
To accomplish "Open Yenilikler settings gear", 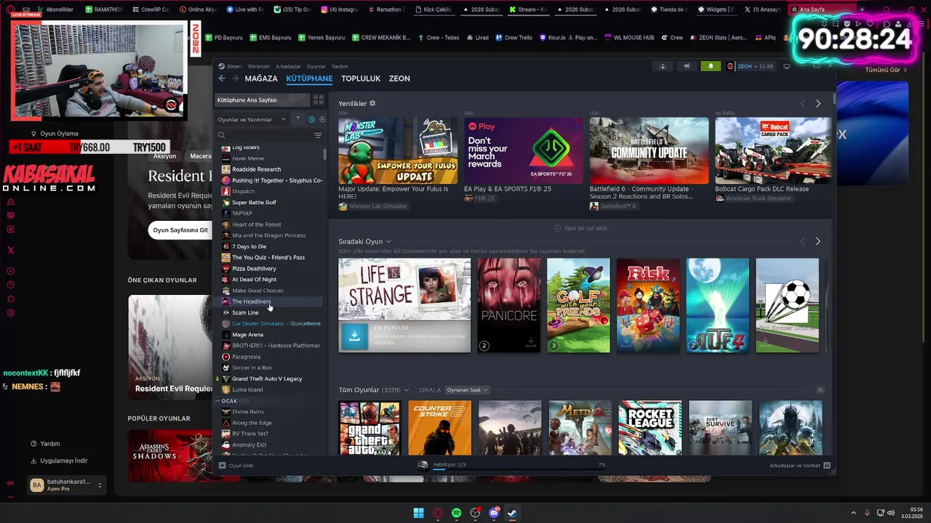I will click(x=372, y=103).
